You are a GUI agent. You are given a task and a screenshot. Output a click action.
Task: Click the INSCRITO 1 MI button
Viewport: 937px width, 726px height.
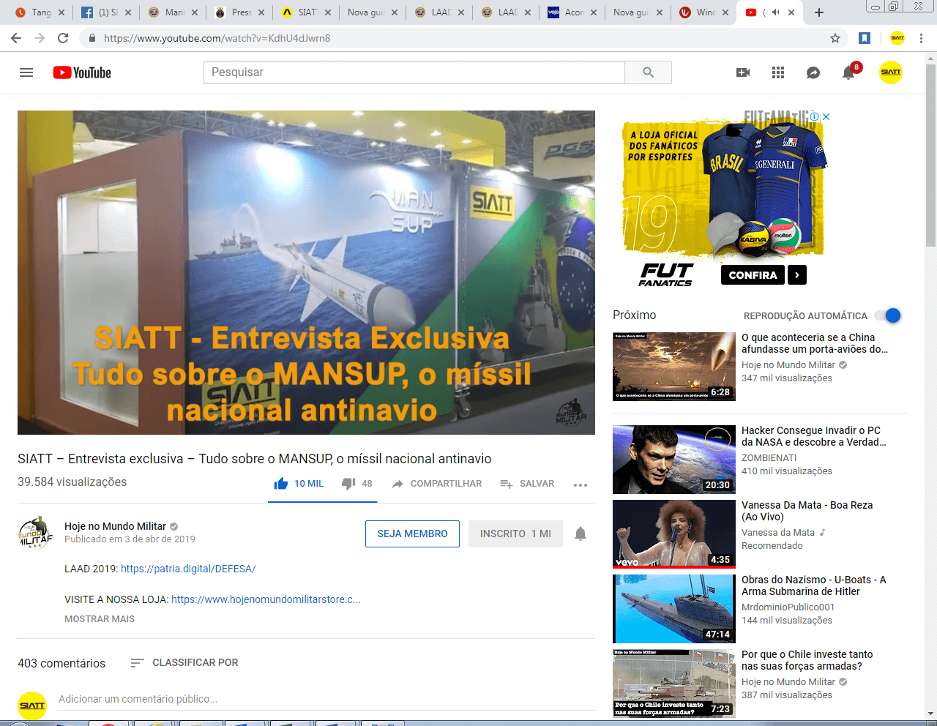515,534
